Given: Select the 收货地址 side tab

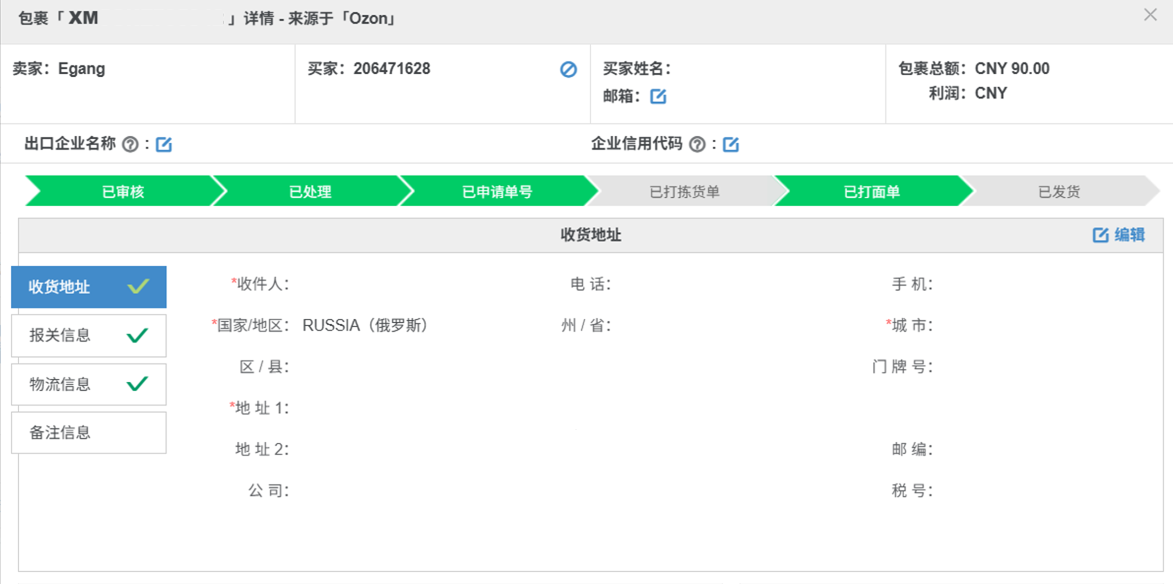Looking at the screenshot, I should [89, 287].
